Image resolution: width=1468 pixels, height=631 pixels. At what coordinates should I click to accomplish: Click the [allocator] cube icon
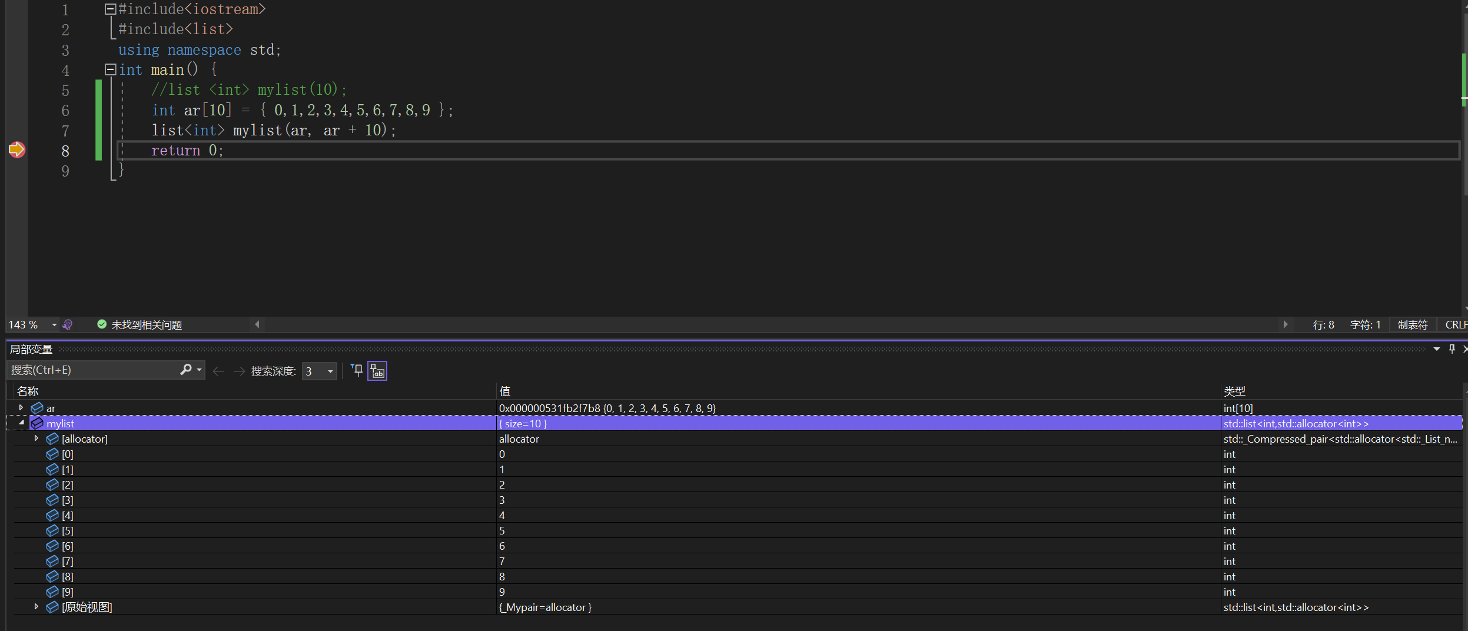point(52,439)
